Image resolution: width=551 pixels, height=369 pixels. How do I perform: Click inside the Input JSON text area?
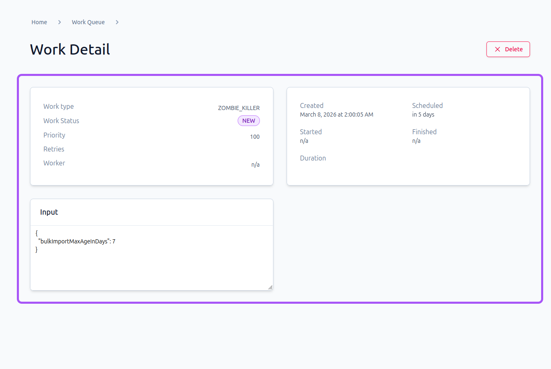152,258
